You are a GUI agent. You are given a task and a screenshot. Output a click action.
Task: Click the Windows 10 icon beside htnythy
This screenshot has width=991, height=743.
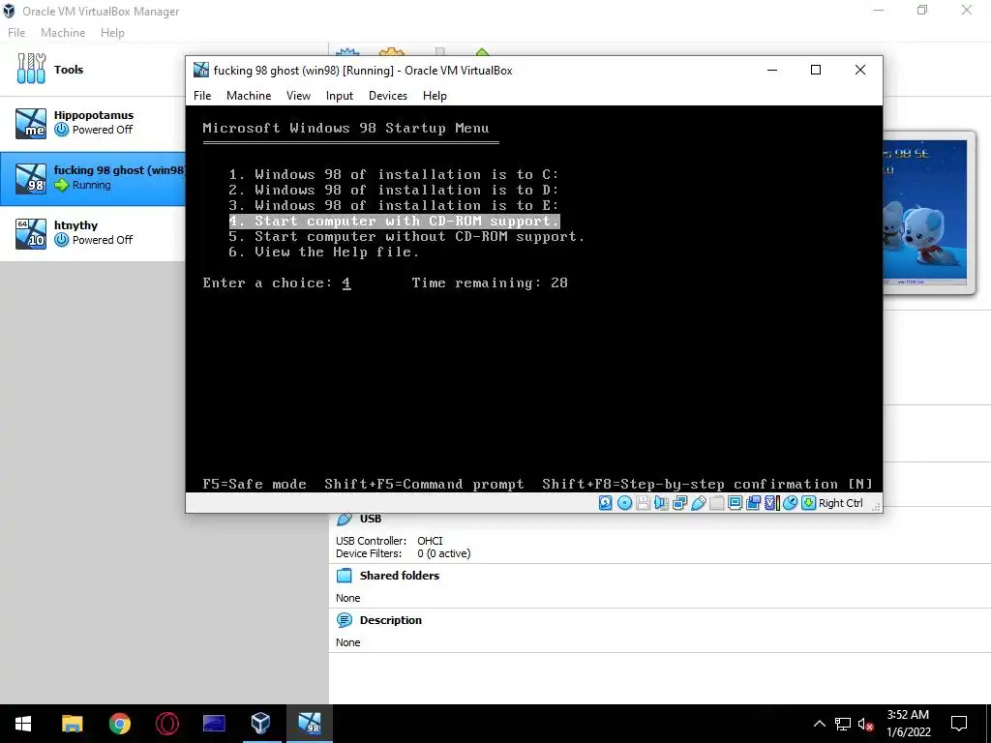click(x=31, y=233)
